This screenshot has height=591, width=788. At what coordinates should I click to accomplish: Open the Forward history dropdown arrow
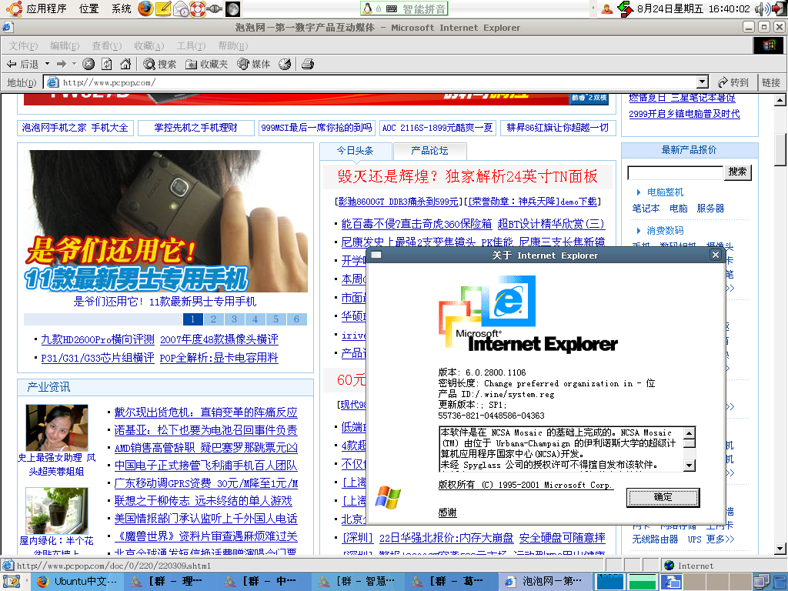coord(74,64)
